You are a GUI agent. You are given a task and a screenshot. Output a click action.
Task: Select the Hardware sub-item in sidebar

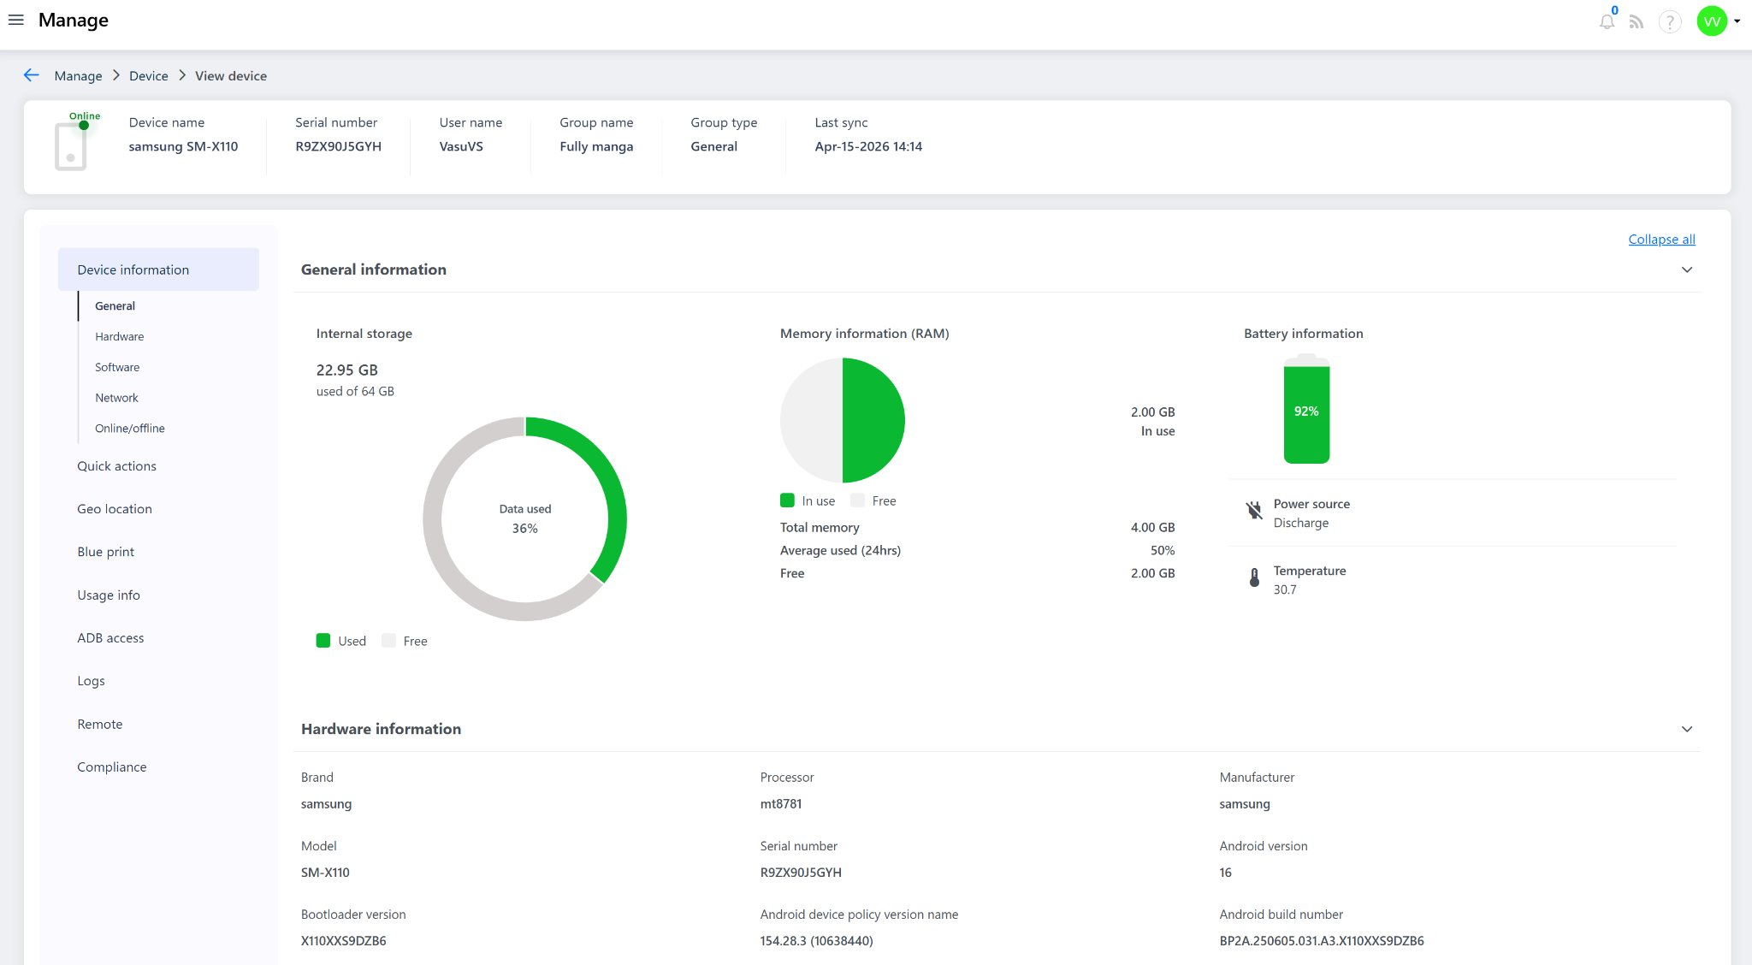click(119, 336)
